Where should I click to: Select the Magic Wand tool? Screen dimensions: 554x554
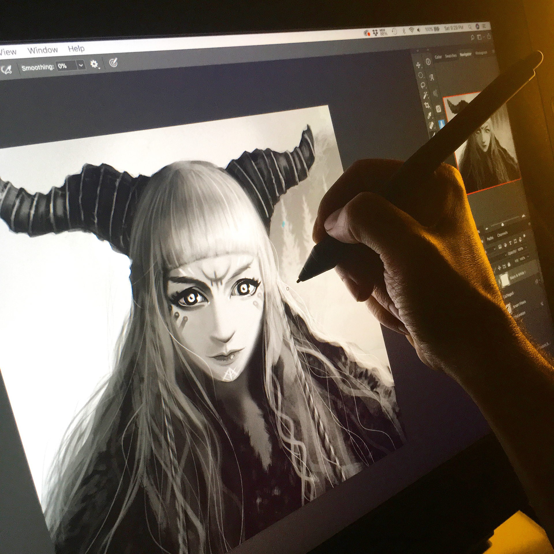pos(425,95)
